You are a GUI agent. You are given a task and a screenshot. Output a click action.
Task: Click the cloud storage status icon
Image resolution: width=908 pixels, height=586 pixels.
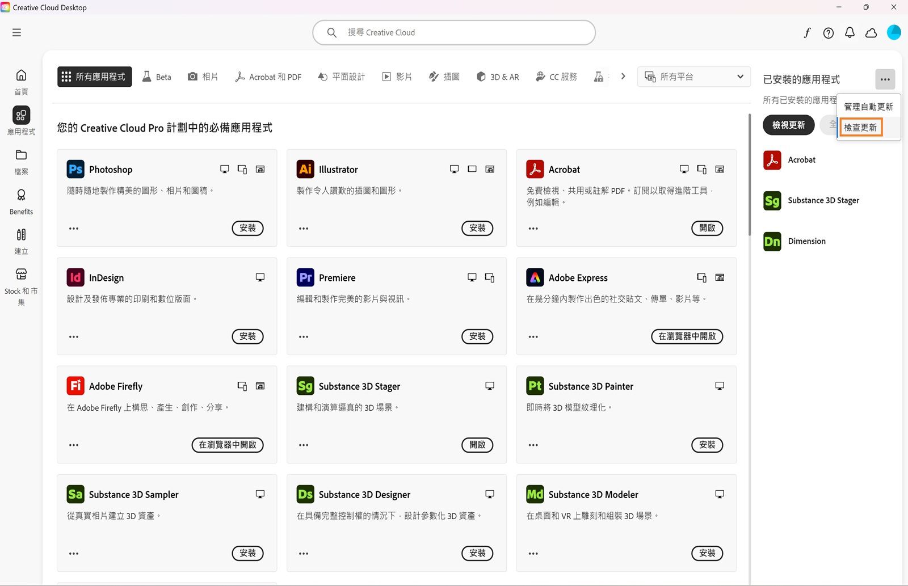871,33
